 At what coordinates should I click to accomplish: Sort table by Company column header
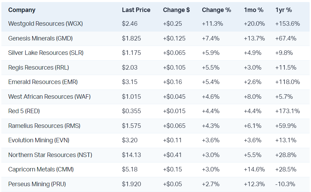(x=22, y=10)
